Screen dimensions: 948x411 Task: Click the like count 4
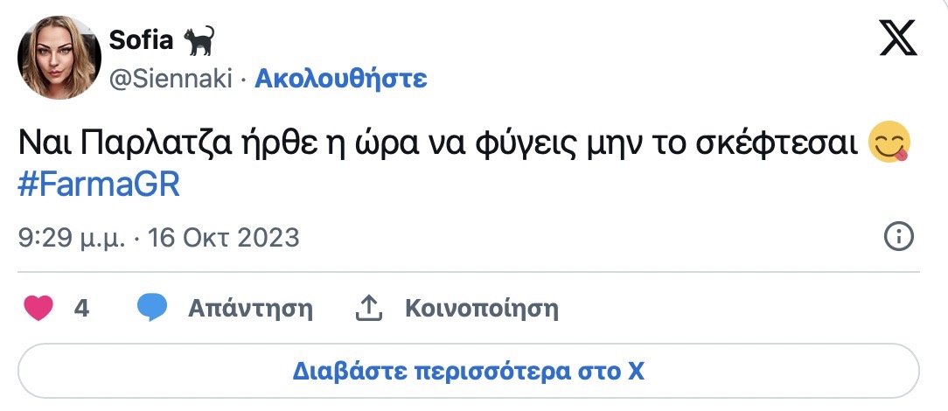point(81,308)
